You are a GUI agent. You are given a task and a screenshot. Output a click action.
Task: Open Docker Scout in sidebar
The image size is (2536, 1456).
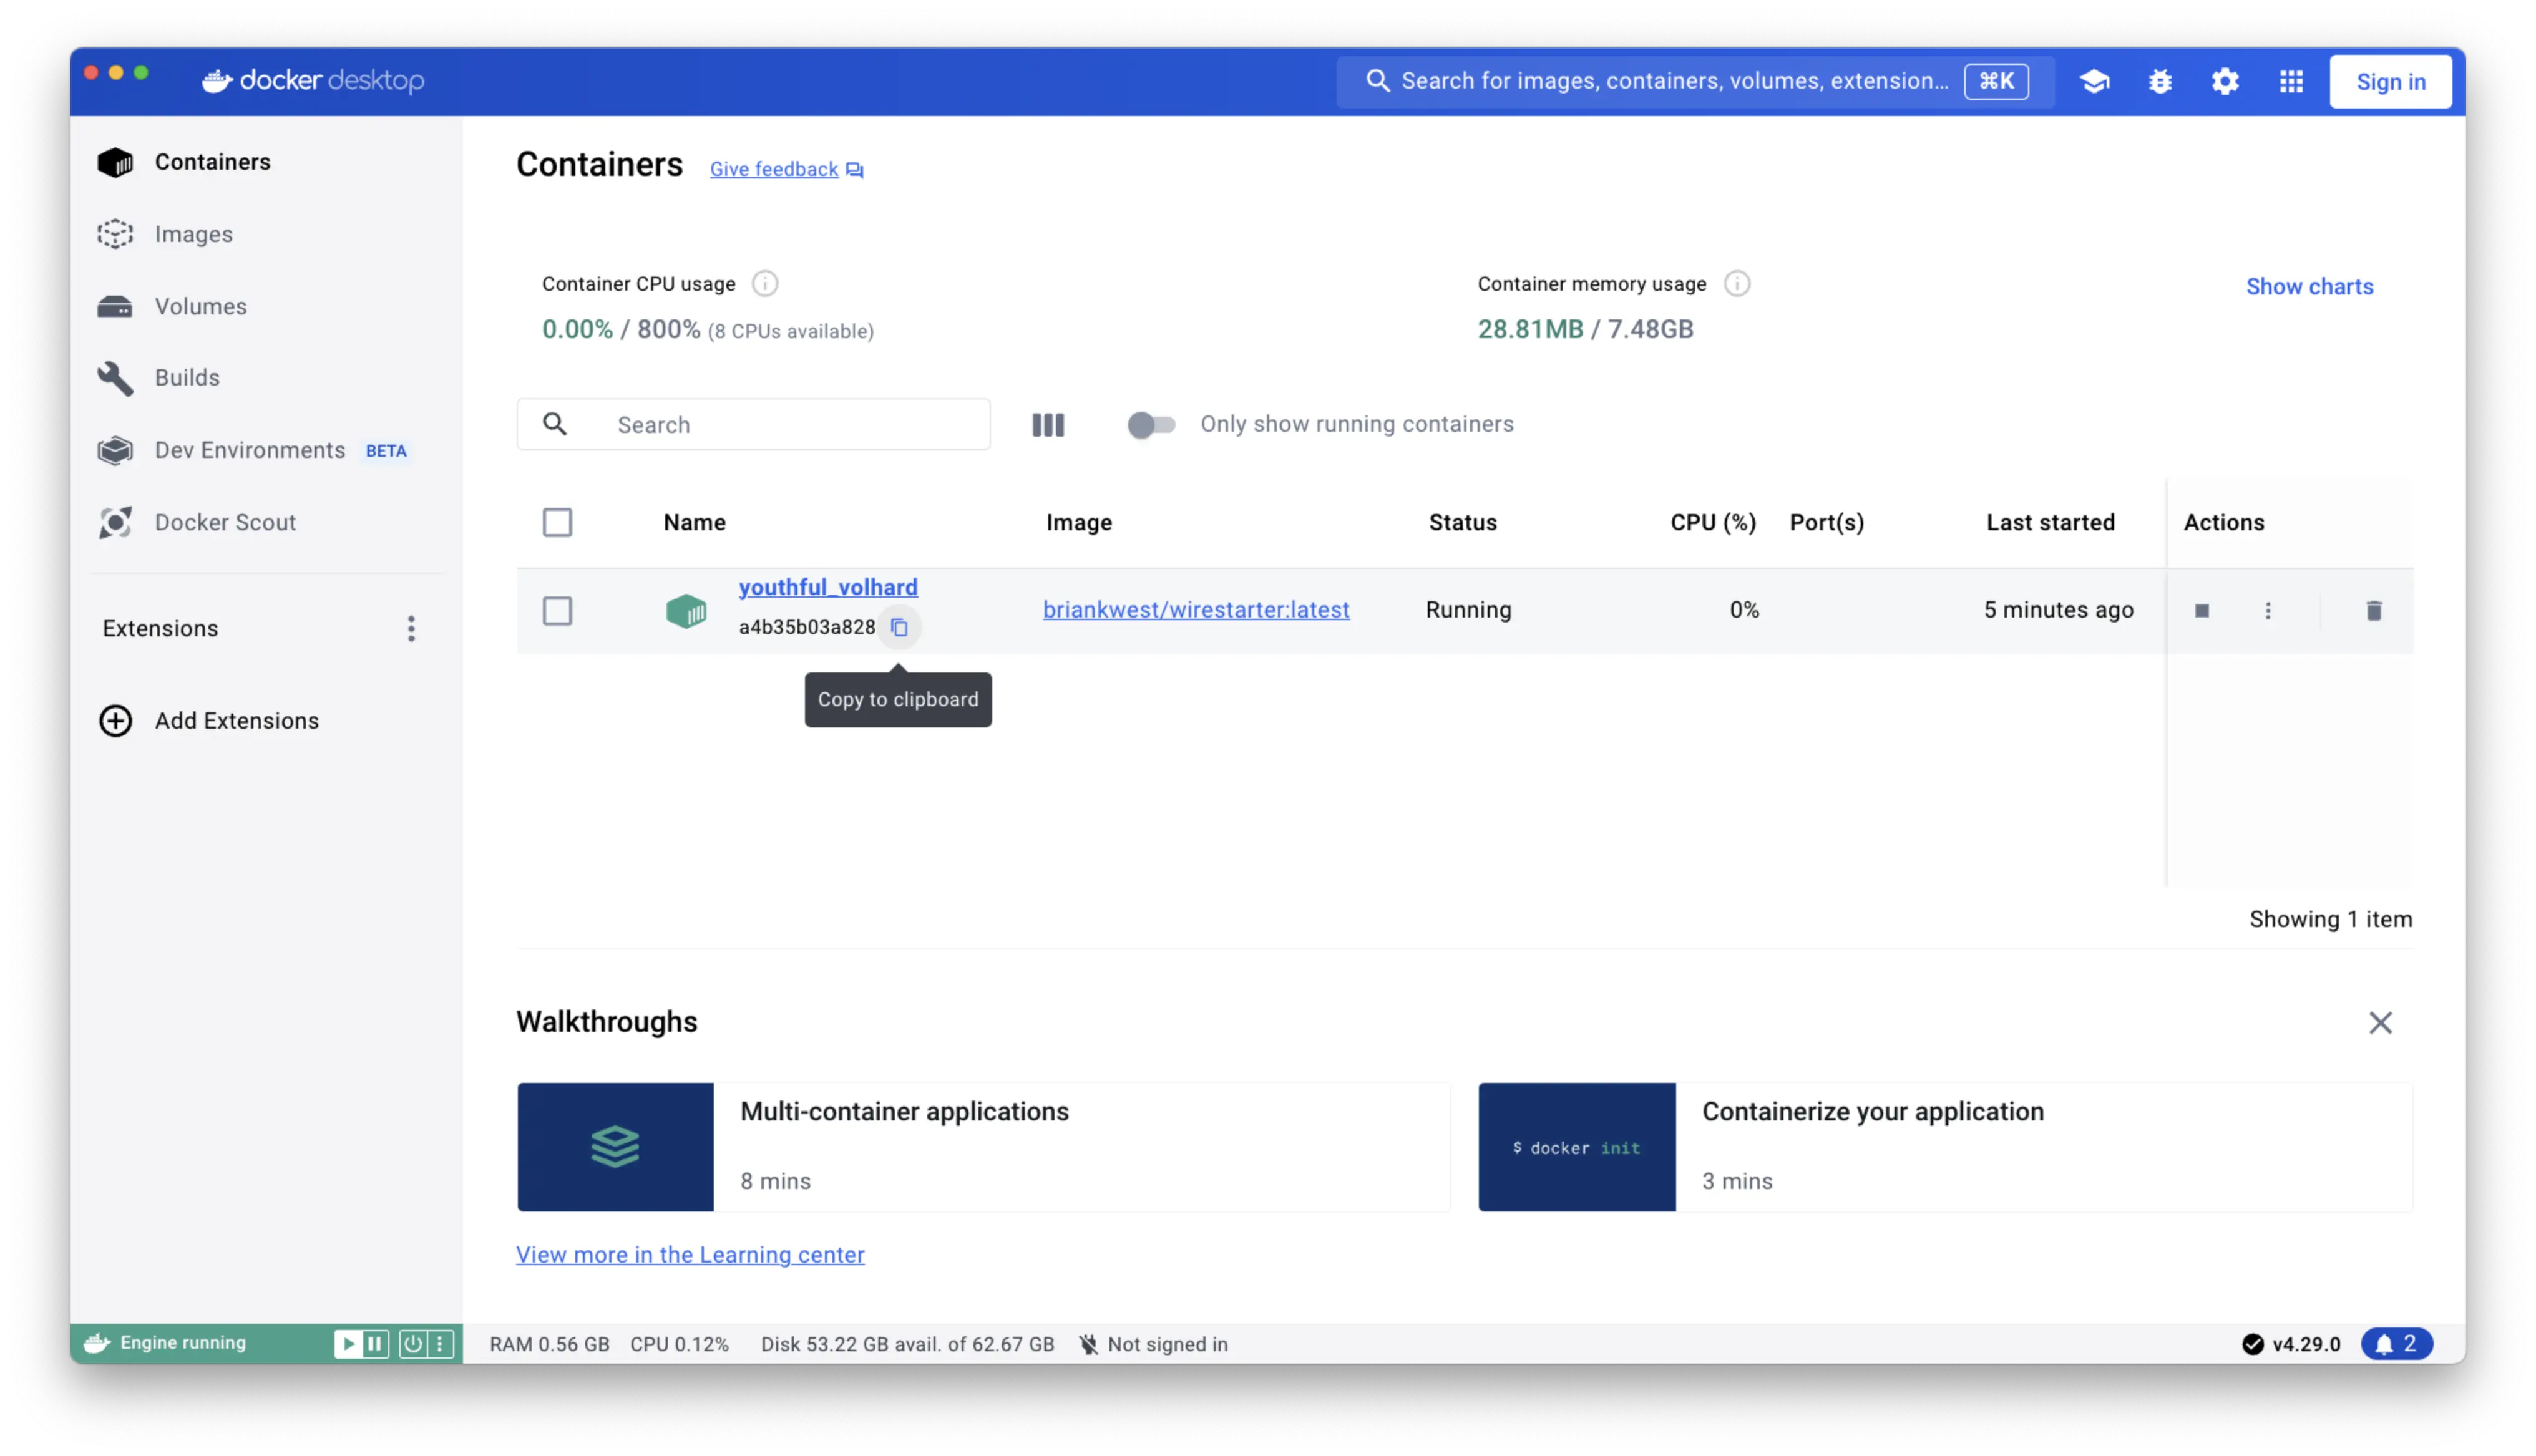coord(265,522)
